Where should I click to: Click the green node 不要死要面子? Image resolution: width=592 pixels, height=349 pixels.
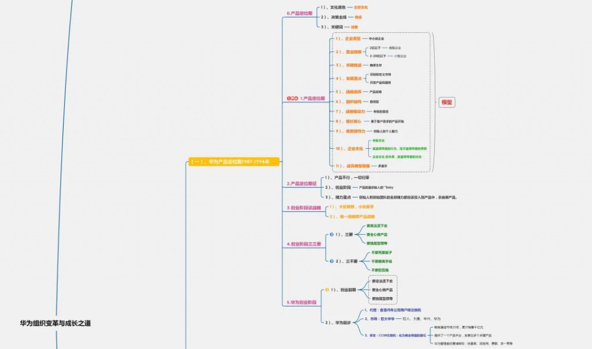point(382,253)
